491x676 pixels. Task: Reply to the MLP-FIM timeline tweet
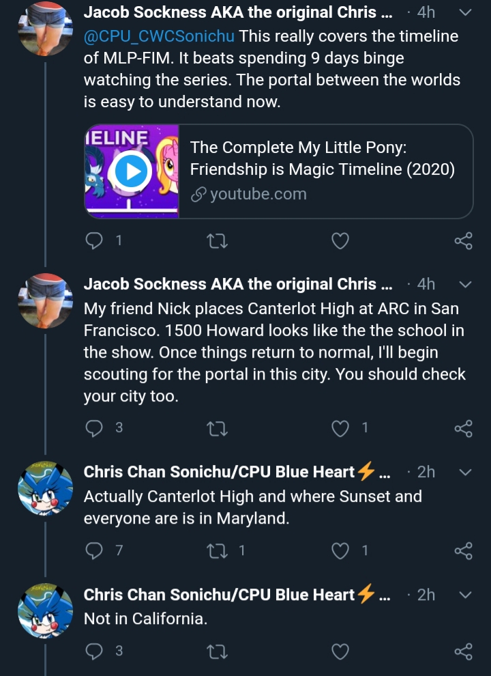[94, 240]
